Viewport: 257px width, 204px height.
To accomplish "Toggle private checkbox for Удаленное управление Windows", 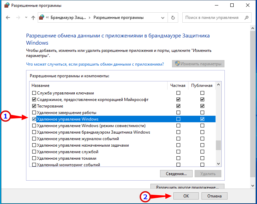I will coord(178,119).
